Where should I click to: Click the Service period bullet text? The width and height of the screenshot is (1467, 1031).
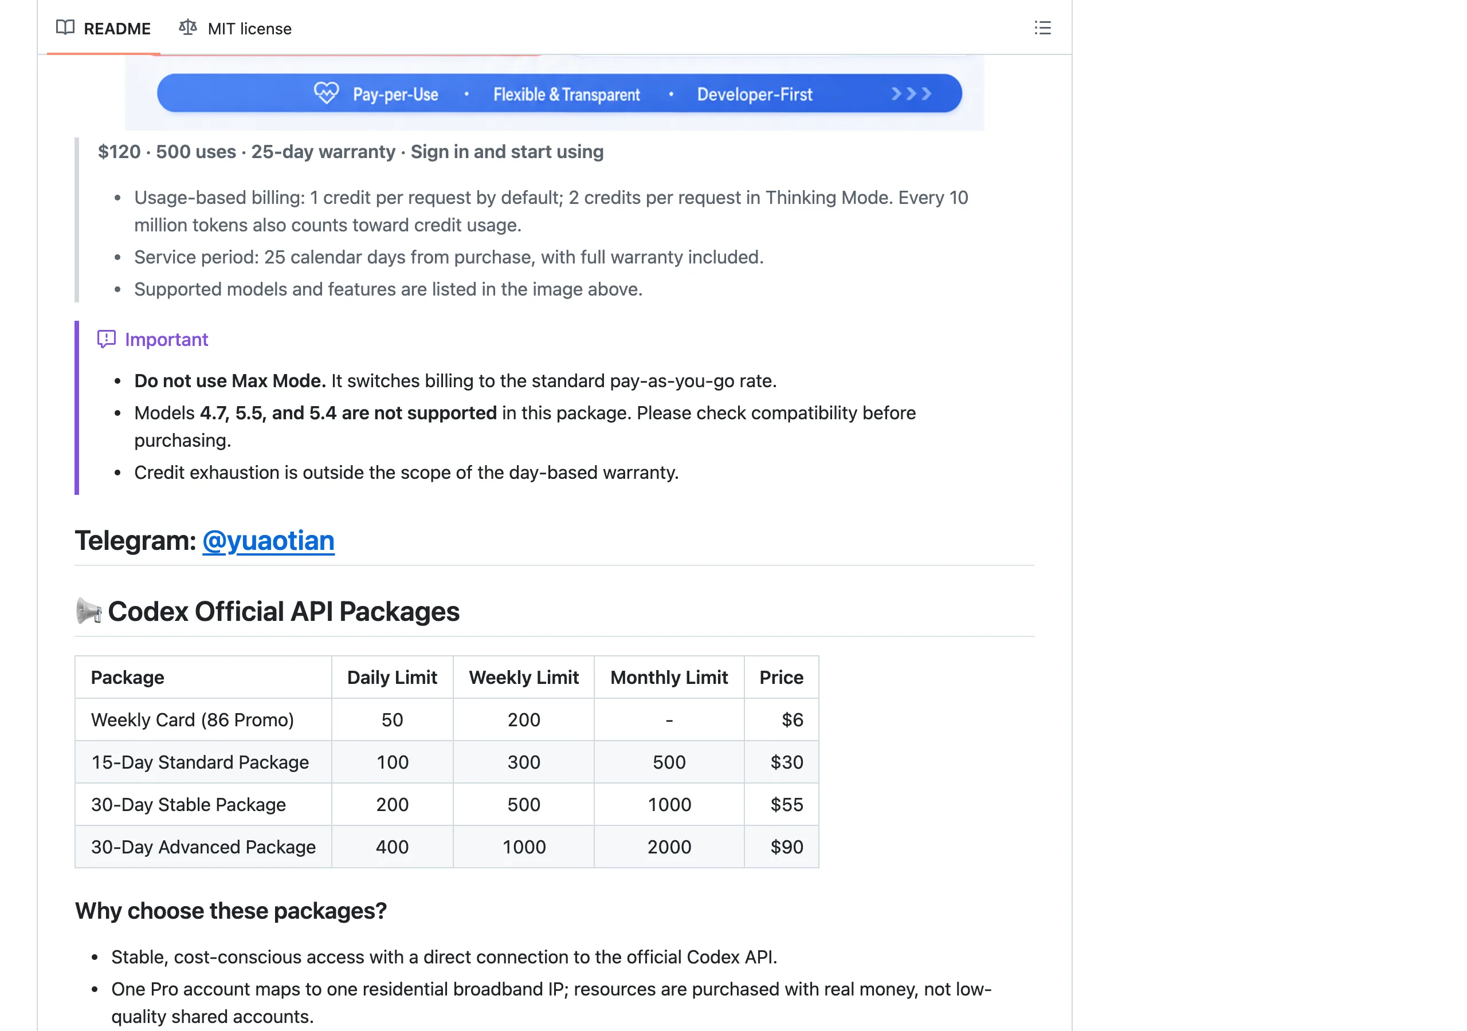coord(449,257)
